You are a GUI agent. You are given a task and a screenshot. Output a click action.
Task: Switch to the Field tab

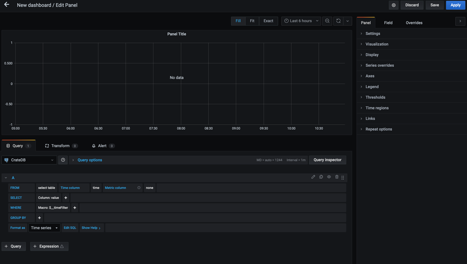point(388,23)
